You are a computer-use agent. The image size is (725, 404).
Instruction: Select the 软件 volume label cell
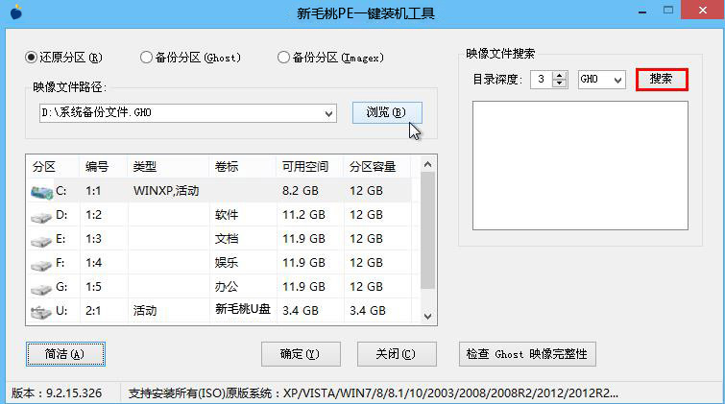tap(226, 215)
